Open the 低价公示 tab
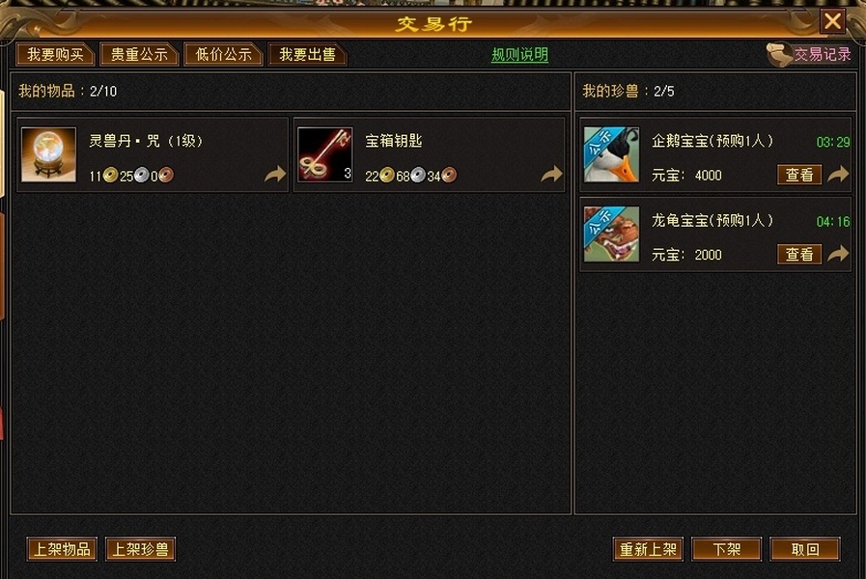866x579 pixels. pyautogui.click(x=223, y=55)
